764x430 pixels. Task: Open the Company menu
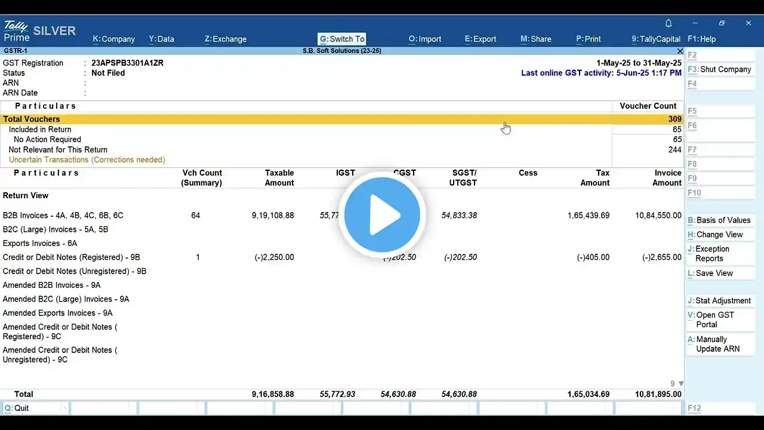click(114, 39)
